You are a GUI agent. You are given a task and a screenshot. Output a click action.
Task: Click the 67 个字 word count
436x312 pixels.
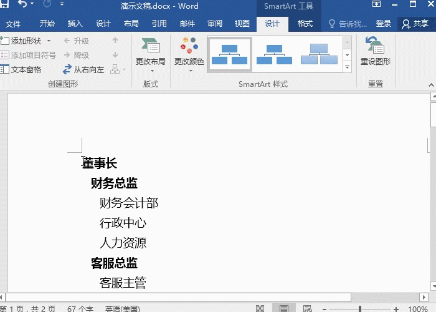coord(80,309)
